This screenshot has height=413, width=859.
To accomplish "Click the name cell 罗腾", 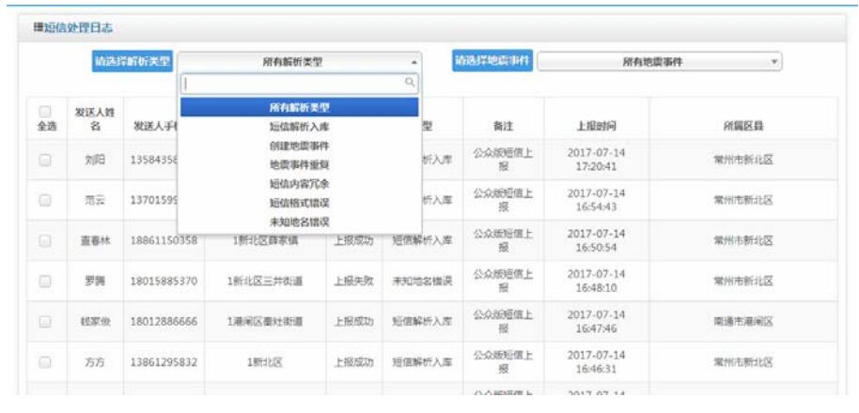I will coord(95,282).
